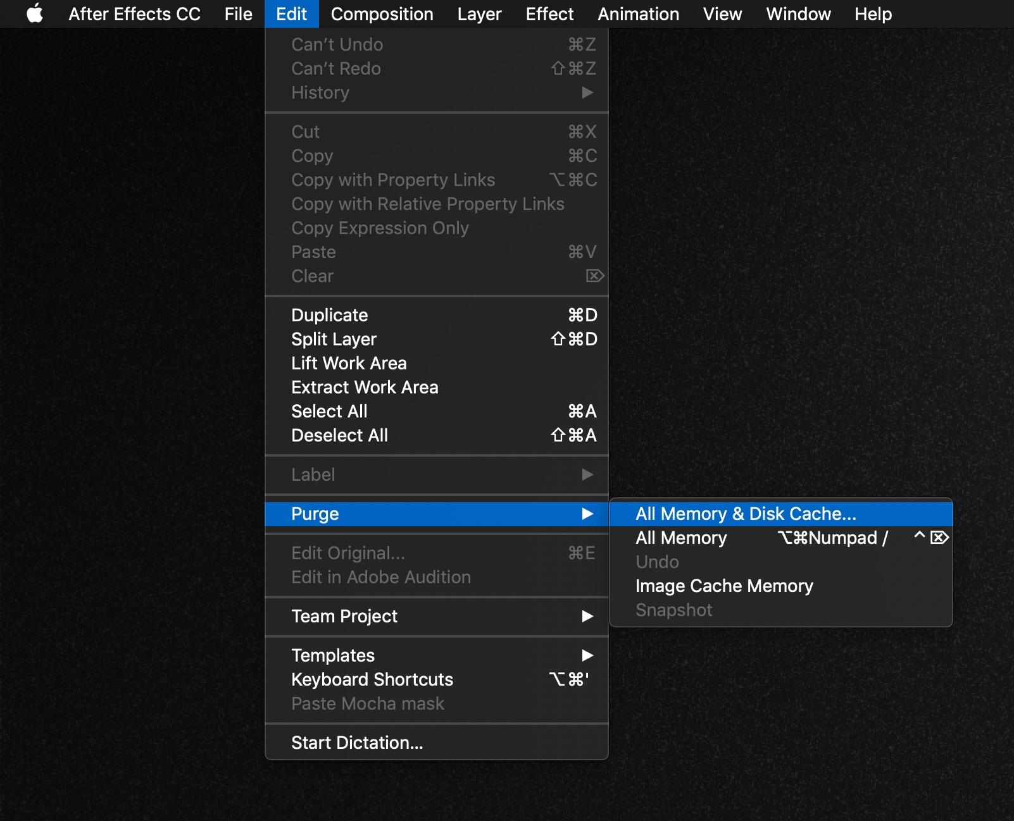Open the After Effects CC menu

(134, 14)
